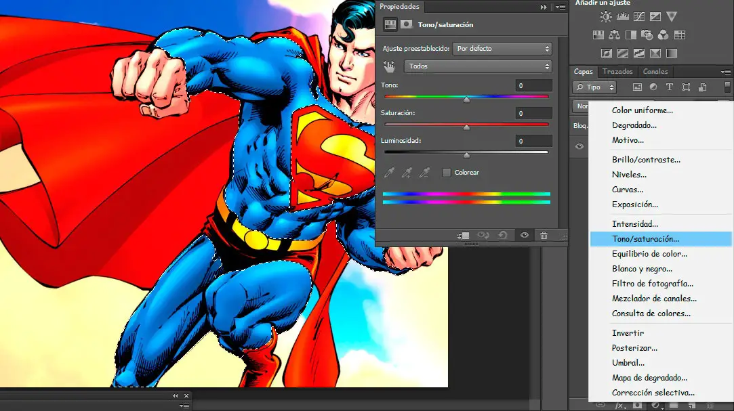This screenshot has width=734, height=411.
Task: Click the Brightness/Contrast sun adjustment icon
Action: point(606,17)
